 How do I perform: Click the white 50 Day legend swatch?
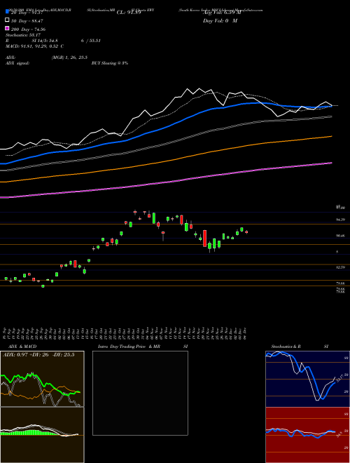tap(7, 20)
